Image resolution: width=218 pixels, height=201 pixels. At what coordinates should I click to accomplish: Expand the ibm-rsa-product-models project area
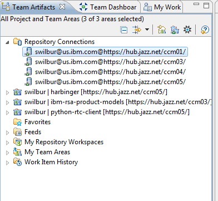tap(7, 102)
